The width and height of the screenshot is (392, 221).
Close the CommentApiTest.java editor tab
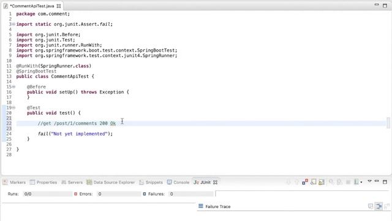click(x=59, y=6)
